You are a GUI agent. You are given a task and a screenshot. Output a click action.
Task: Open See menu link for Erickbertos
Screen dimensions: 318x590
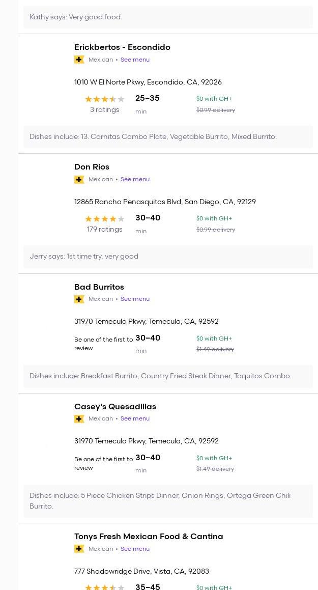coord(135,60)
